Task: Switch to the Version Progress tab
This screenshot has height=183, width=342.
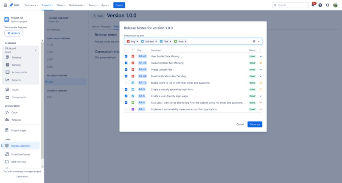Action: click(x=101, y=27)
